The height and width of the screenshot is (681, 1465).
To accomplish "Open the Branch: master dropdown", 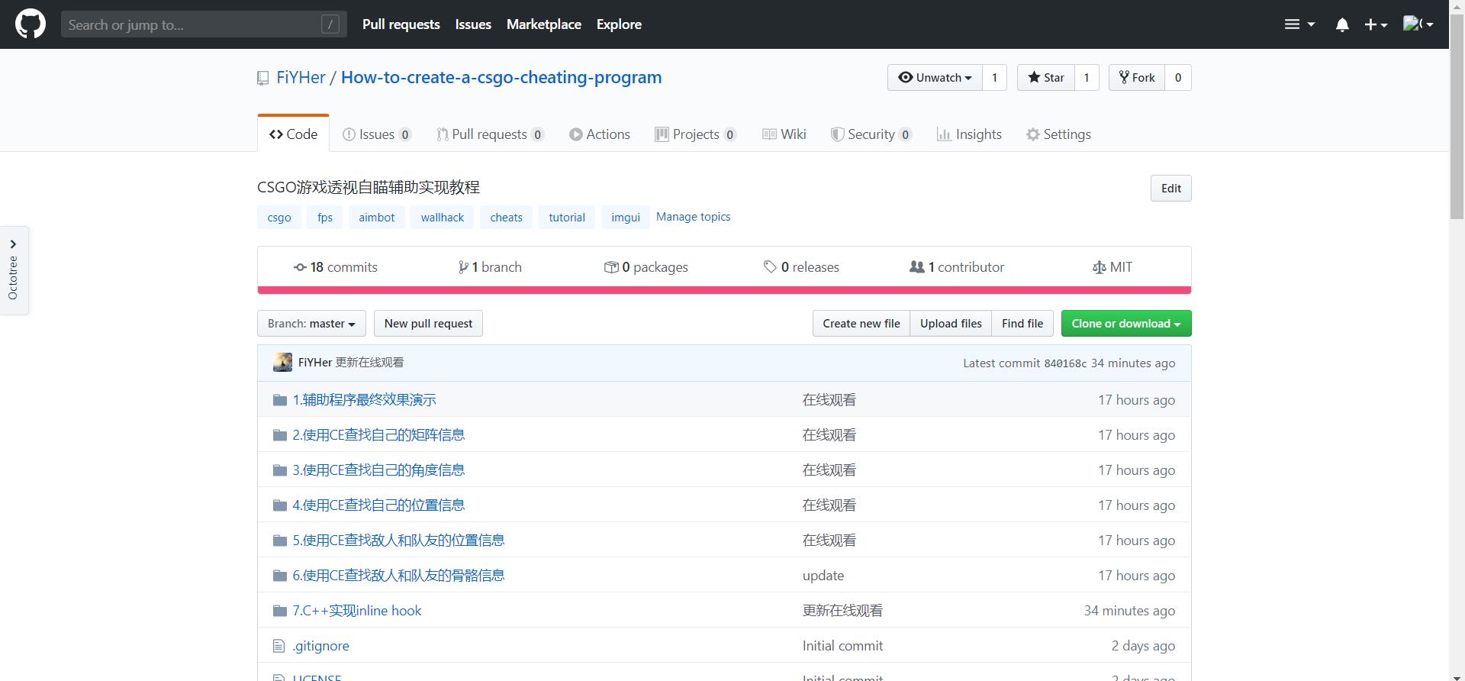I will pos(311,324).
